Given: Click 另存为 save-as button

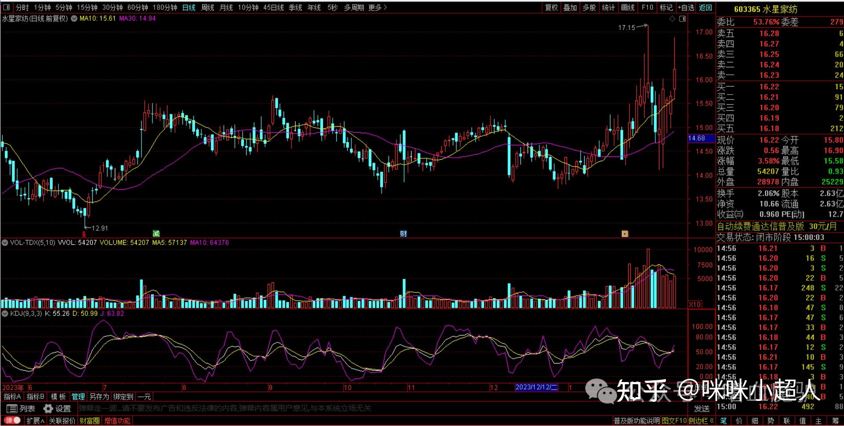Looking at the screenshot, I should point(99,397).
